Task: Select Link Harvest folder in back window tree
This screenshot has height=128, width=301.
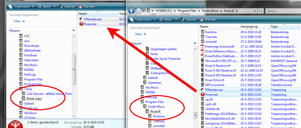Action: pos(49,94)
